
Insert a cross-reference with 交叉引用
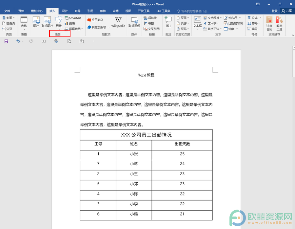click(152, 29)
